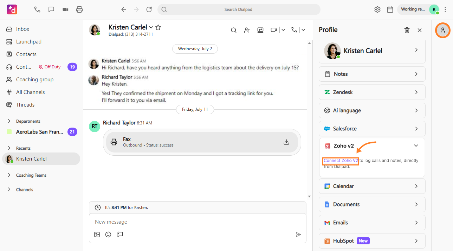Go forward with the right arrow

(x=136, y=9)
